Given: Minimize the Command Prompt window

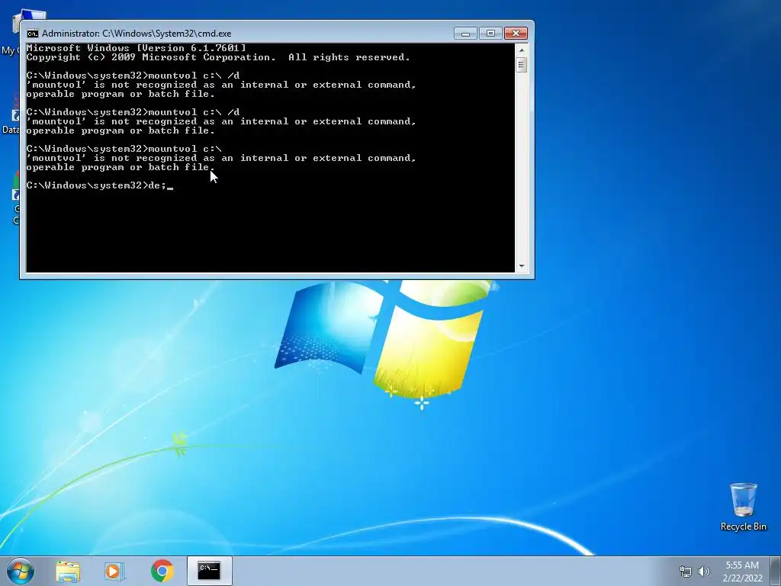Looking at the screenshot, I should coord(465,34).
